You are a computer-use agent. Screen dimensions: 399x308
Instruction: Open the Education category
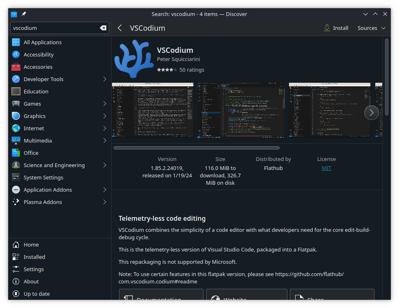[60, 91]
